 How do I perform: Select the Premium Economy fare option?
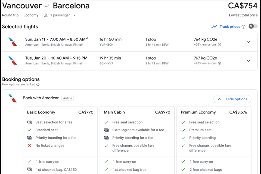[x=214, y=112]
